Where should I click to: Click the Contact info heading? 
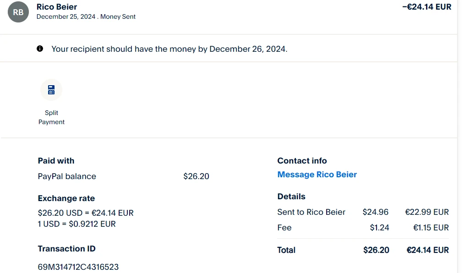pos(302,161)
